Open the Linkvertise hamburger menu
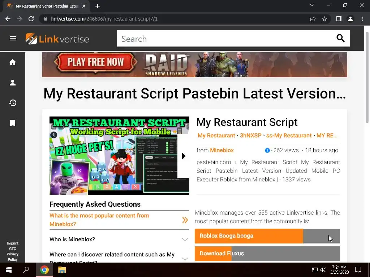The width and height of the screenshot is (370, 277). pyautogui.click(x=13, y=38)
